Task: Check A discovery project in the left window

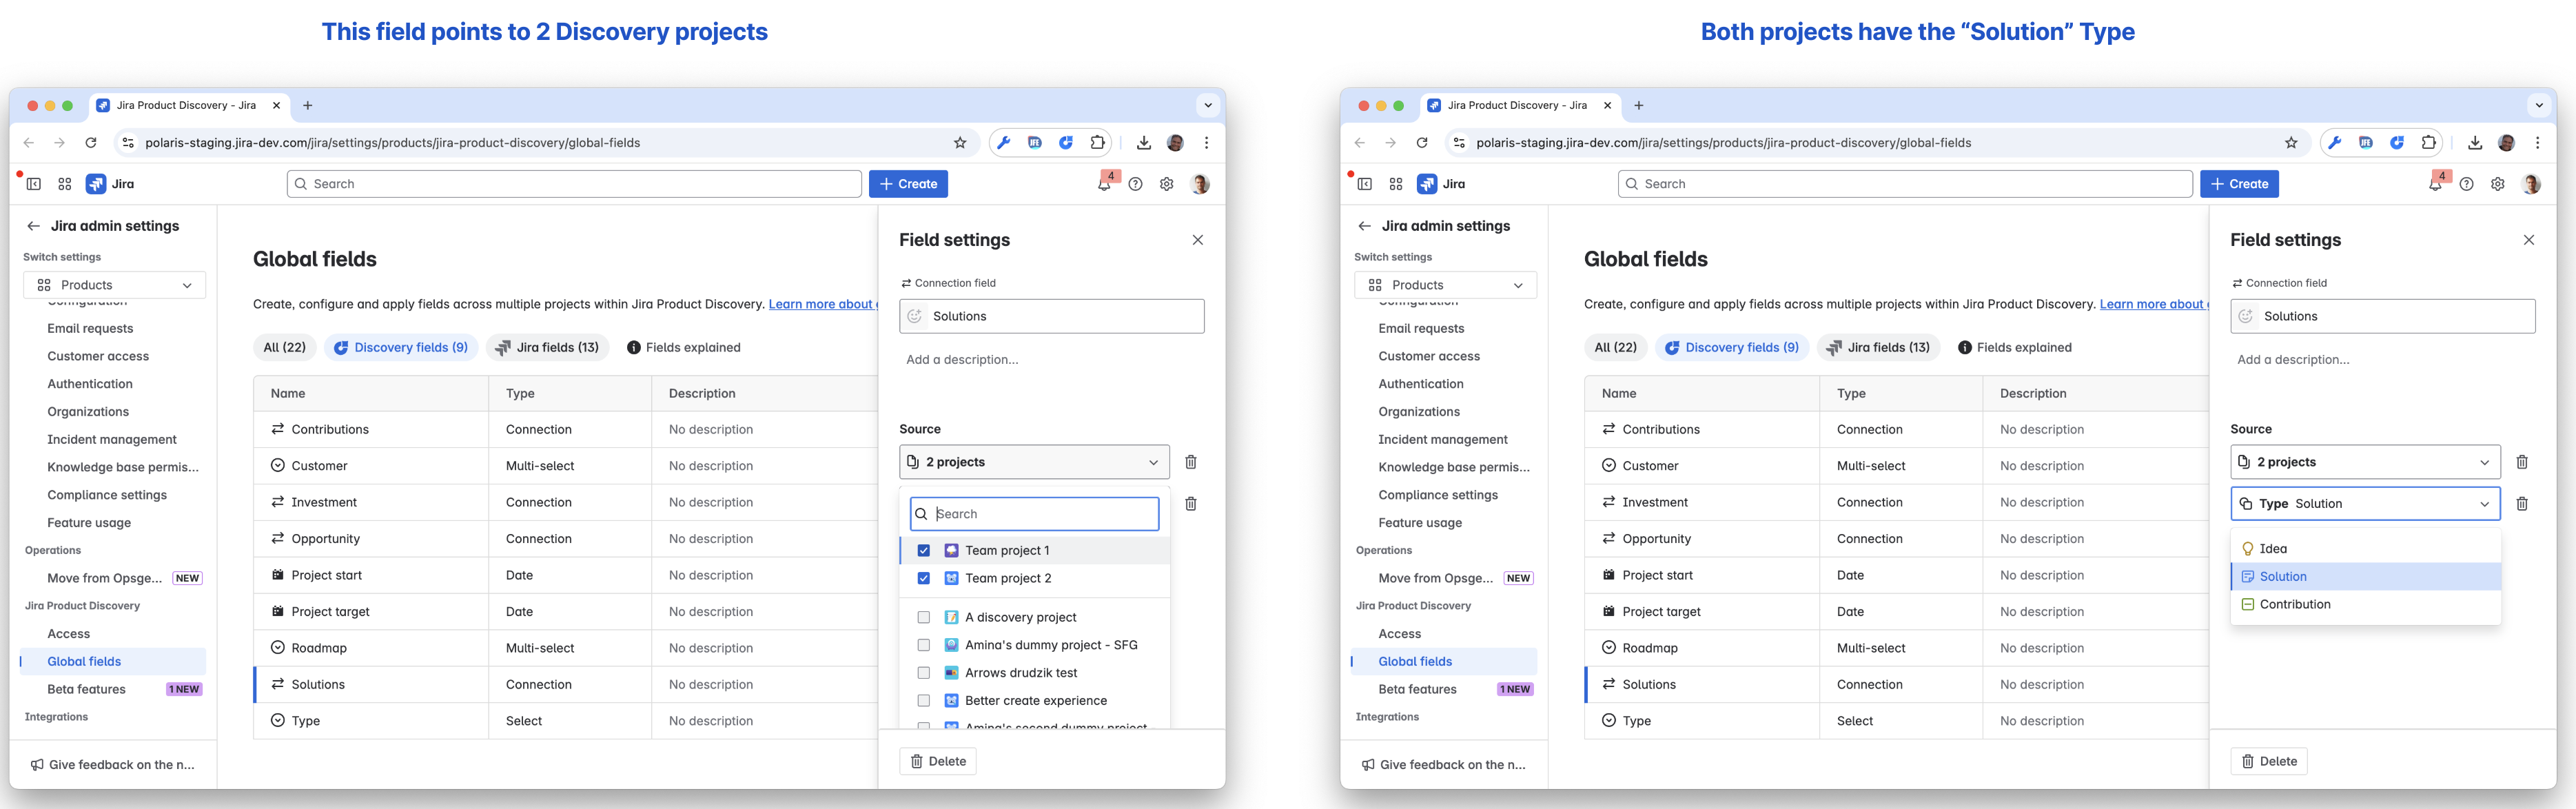Action: pyautogui.click(x=924, y=617)
